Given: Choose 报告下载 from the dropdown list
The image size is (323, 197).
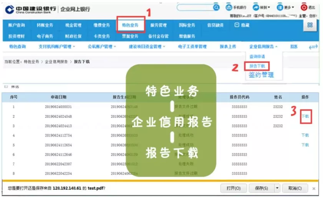Looking at the screenshot, I should click(257, 66).
